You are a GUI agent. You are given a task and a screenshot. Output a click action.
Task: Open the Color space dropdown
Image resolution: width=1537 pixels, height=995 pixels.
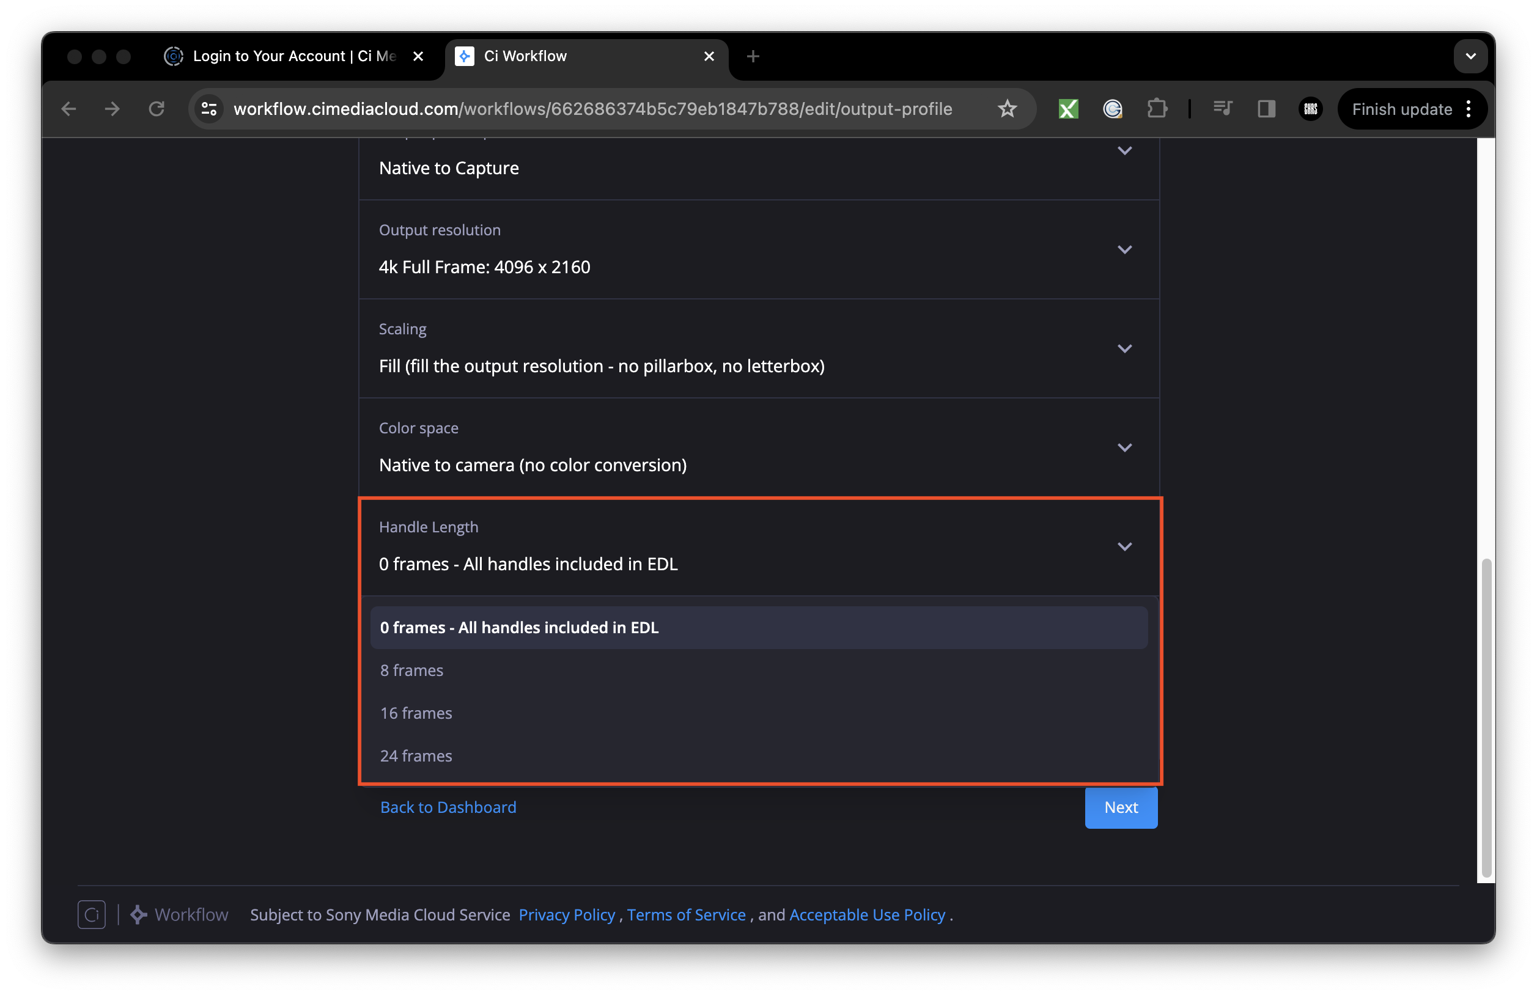[x=1125, y=447]
